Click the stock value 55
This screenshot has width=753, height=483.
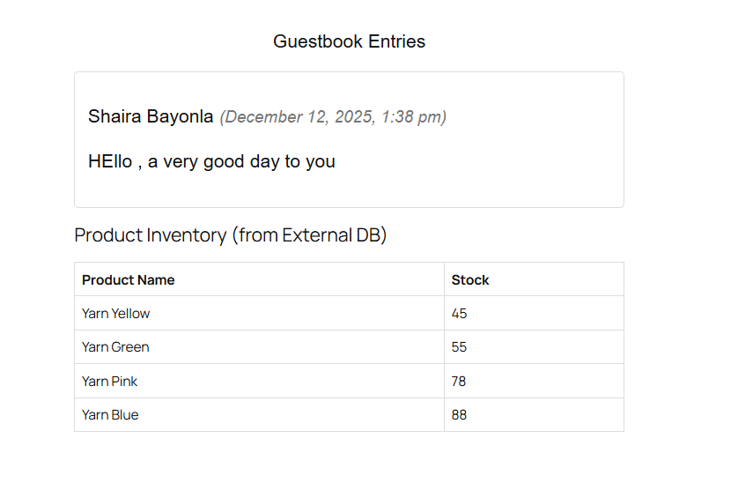click(460, 347)
